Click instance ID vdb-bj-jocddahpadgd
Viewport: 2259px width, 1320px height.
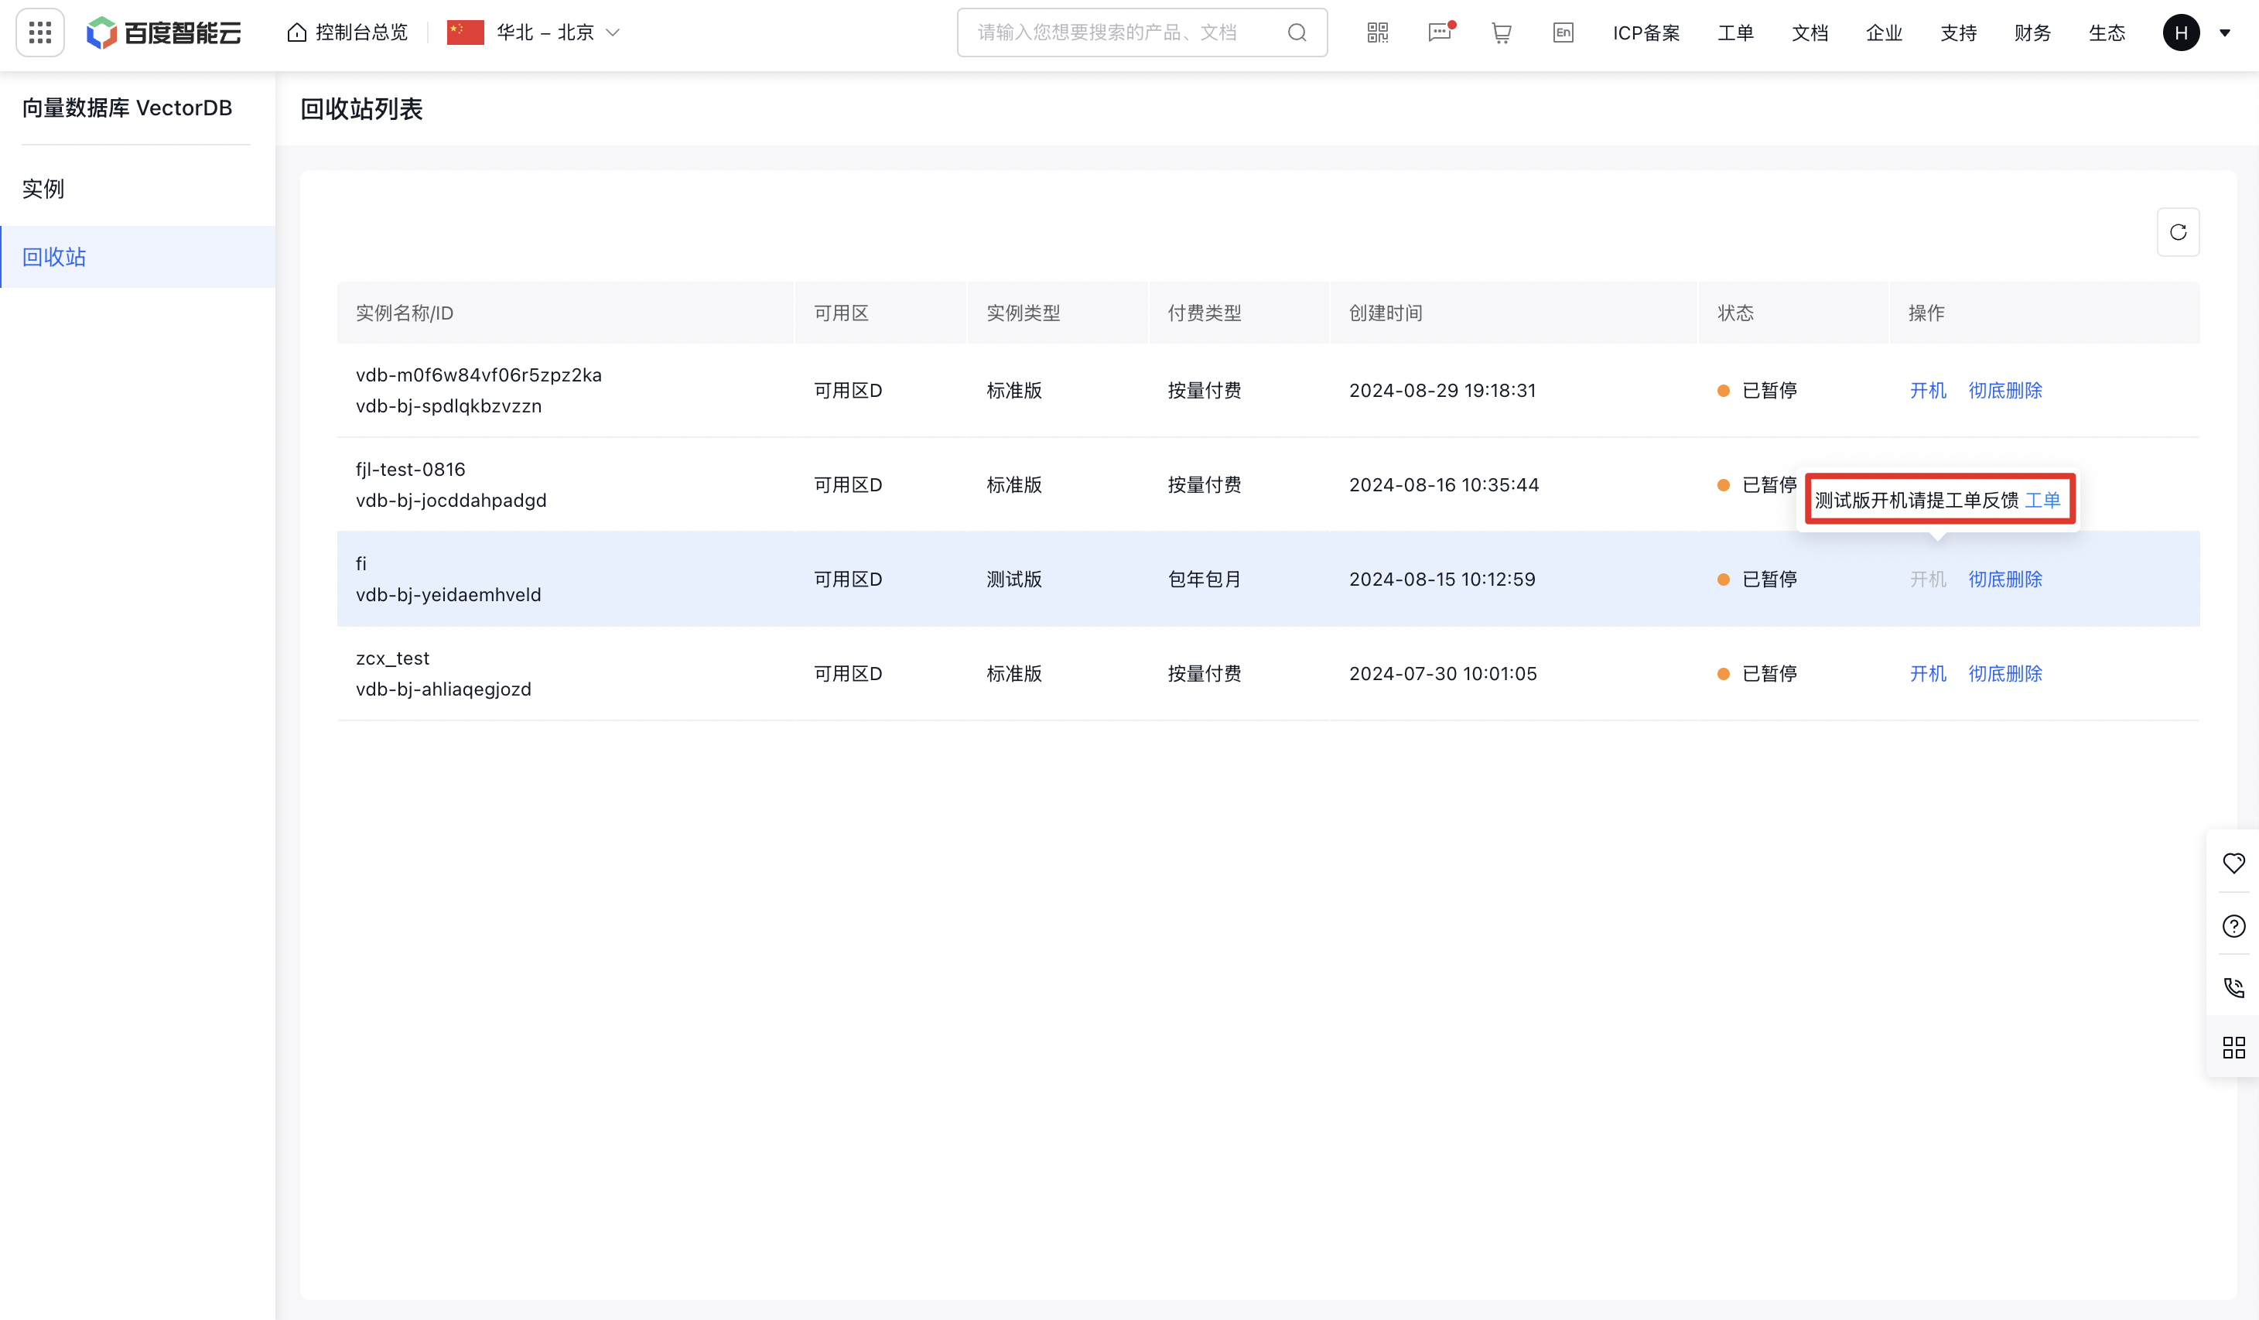pyautogui.click(x=451, y=501)
